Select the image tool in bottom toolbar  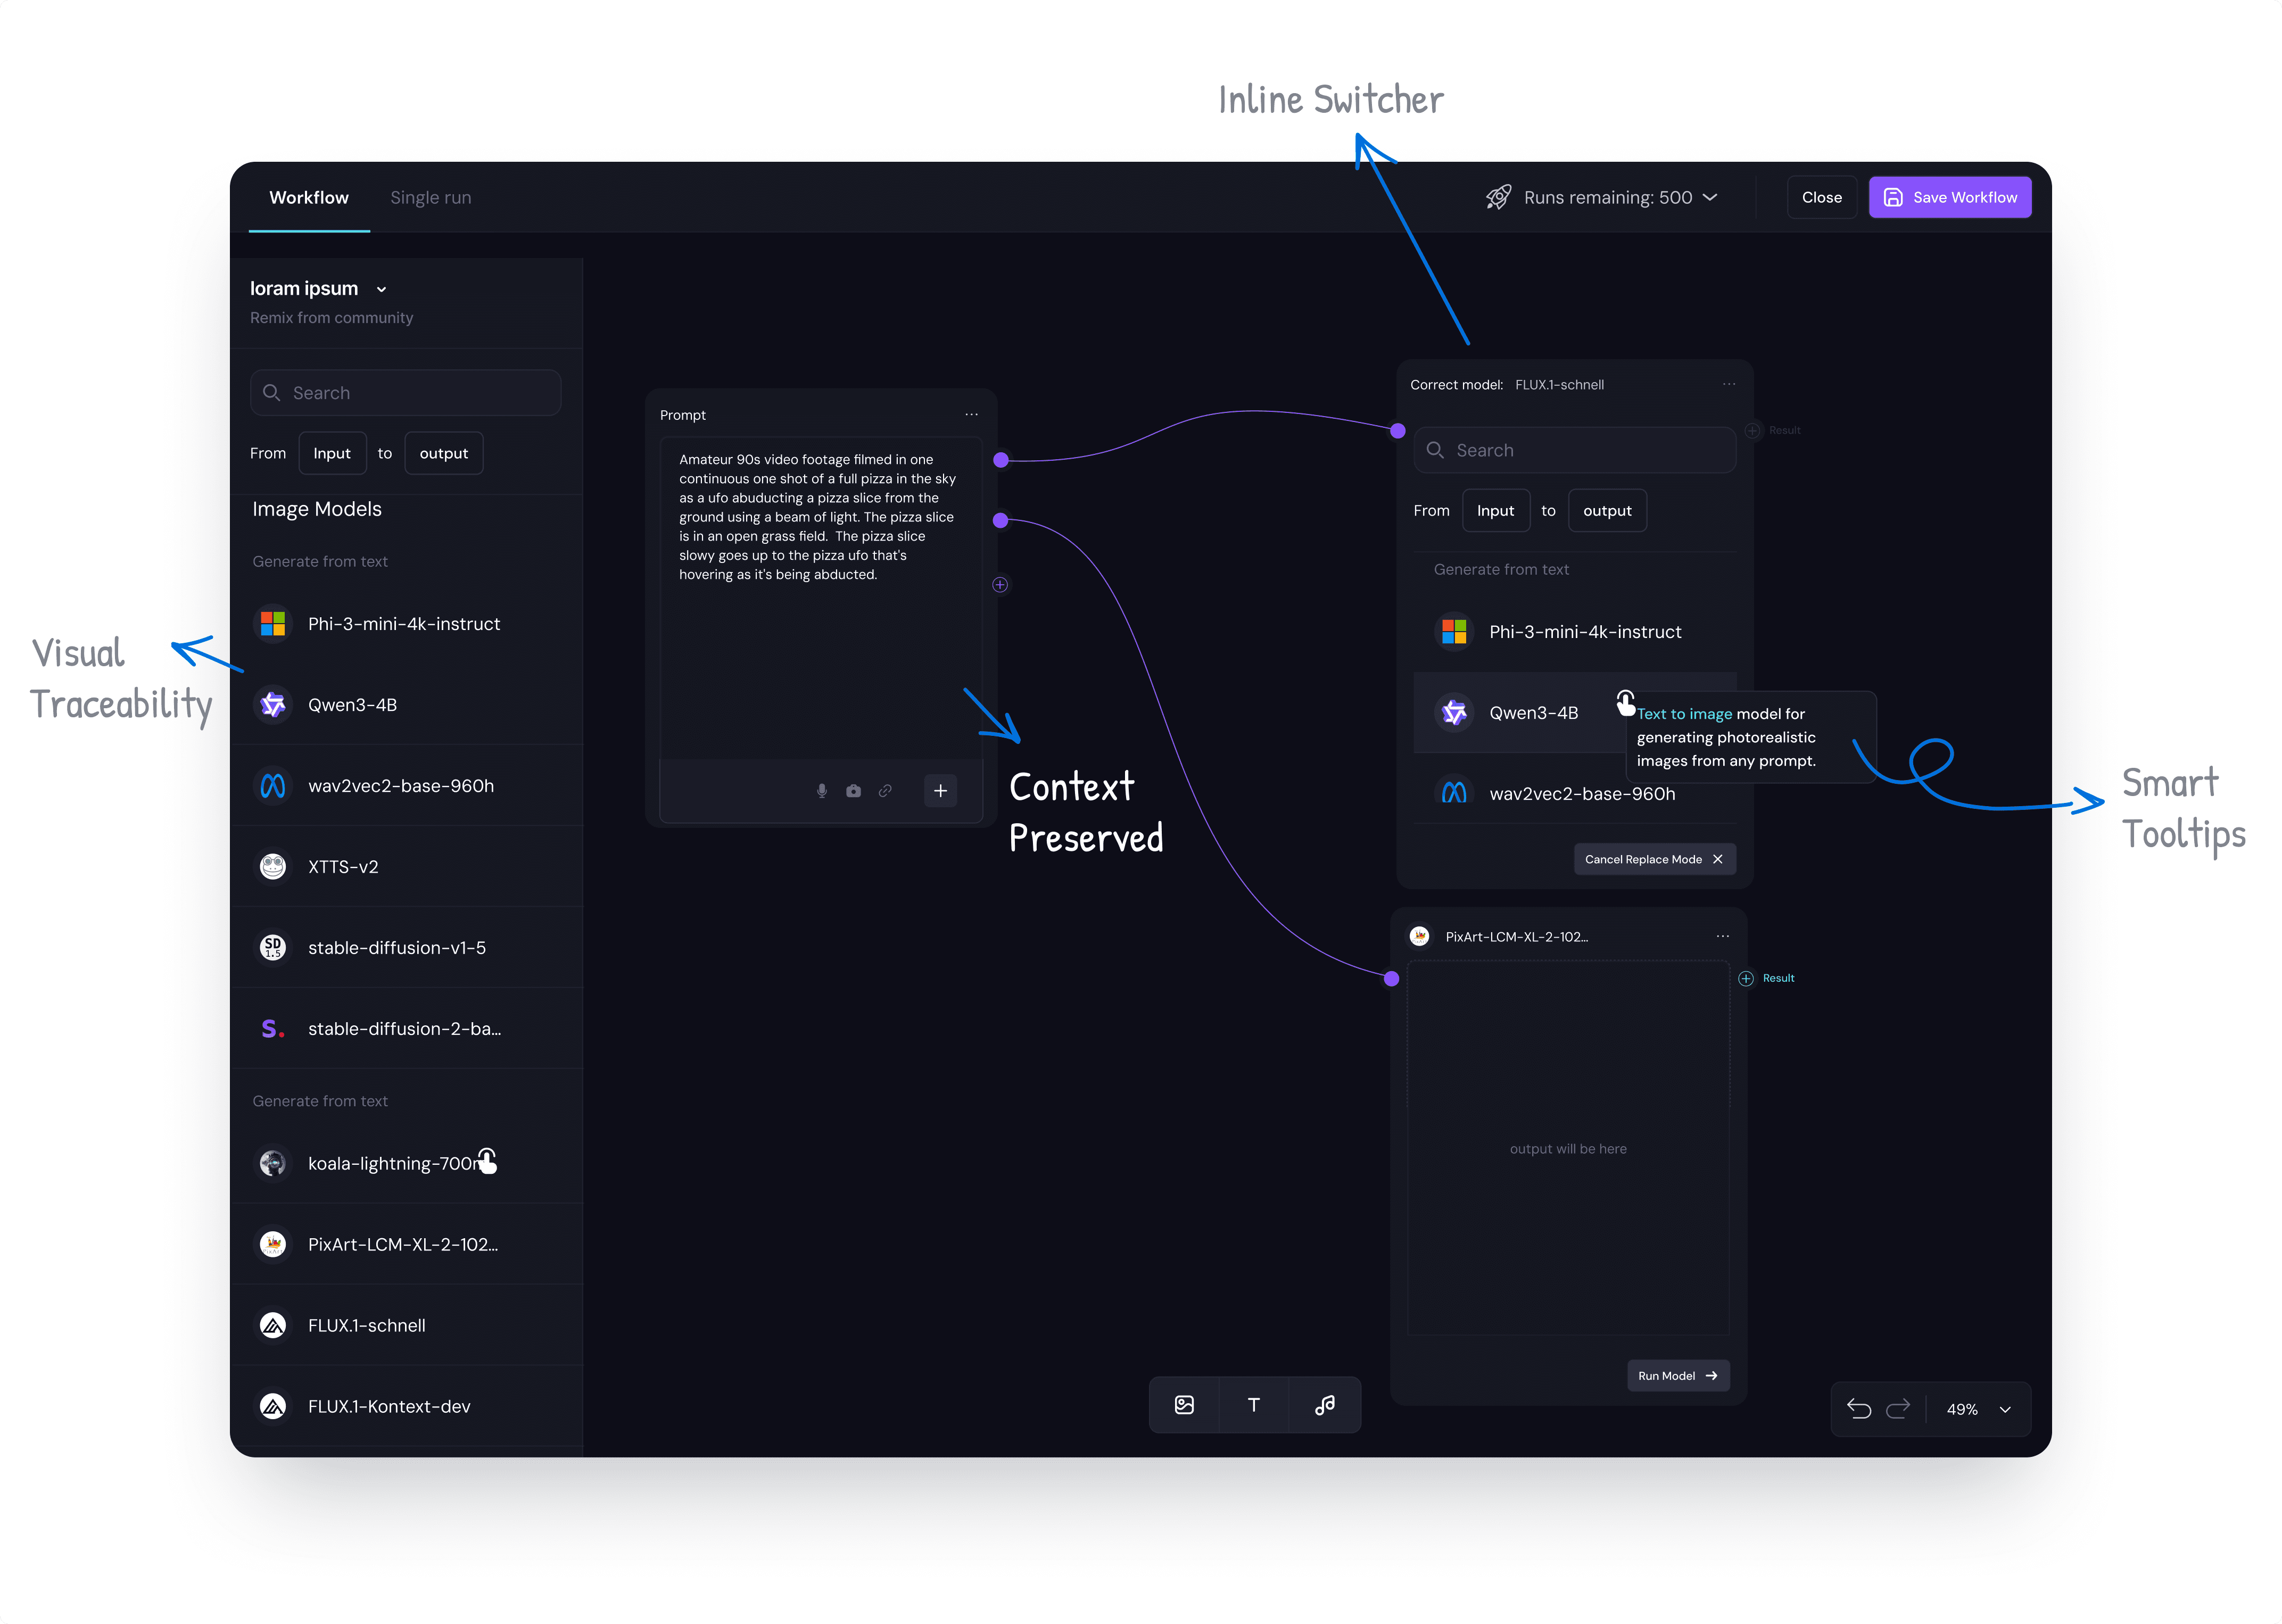coord(1184,1405)
